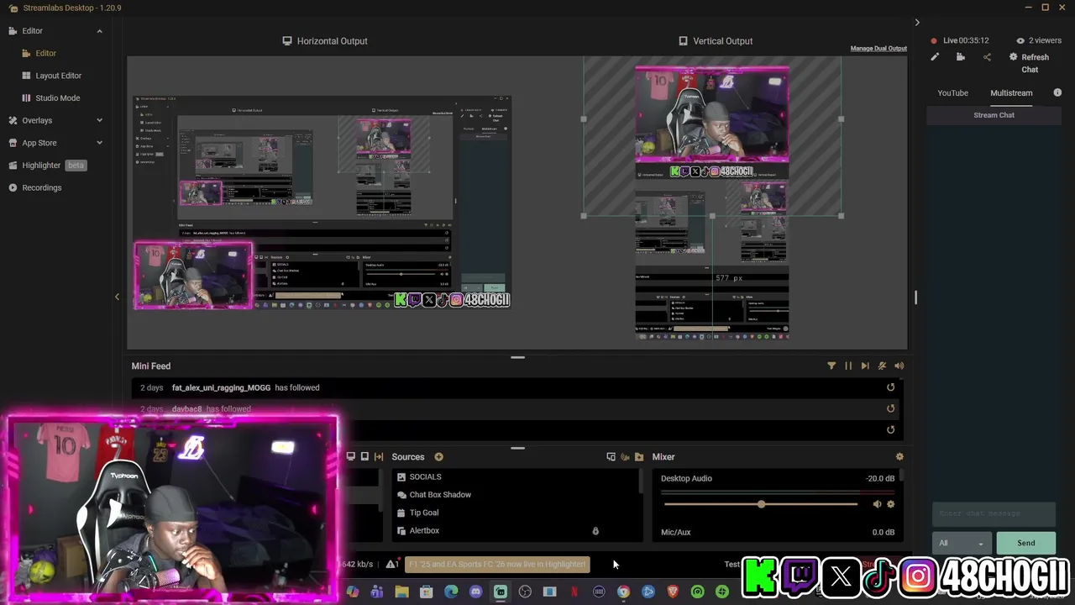Click the notifications warning icon in status bar
This screenshot has height=605, width=1075.
pyautogui.click(x=391, y=564)
